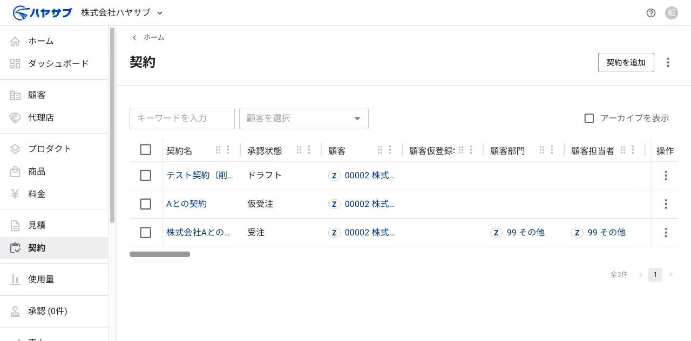Select page 1 in pagination
The height and width of the screenshot is (341, 691).
click(655, 275)
